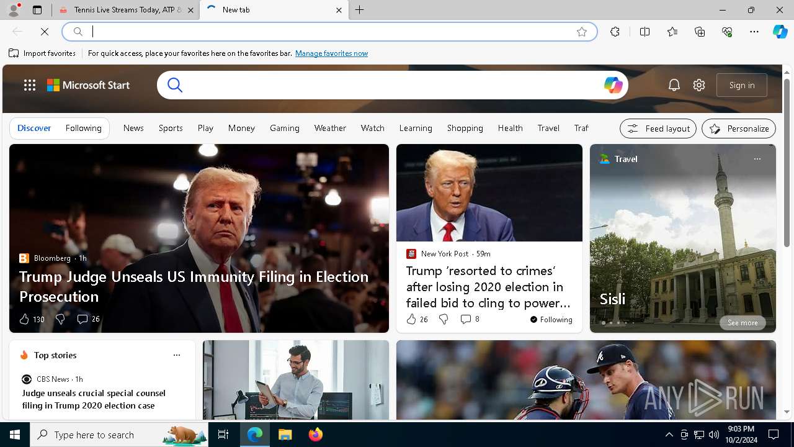The image size is (794, 447).
Task: Open Judge unseals crucial special counsel story
Action: (94, 399)
